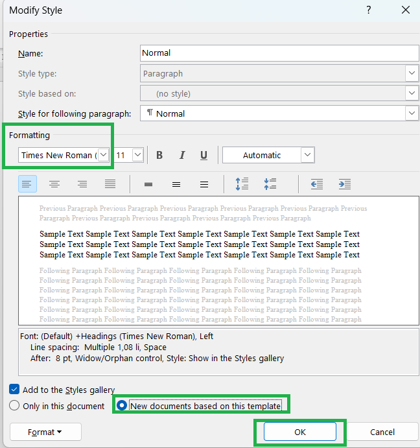
Task: Set single line spacing icon
Action: pos(148,184)
